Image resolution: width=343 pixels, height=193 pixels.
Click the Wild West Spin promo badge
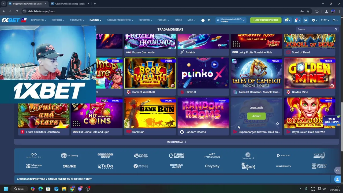click(331, 121)
